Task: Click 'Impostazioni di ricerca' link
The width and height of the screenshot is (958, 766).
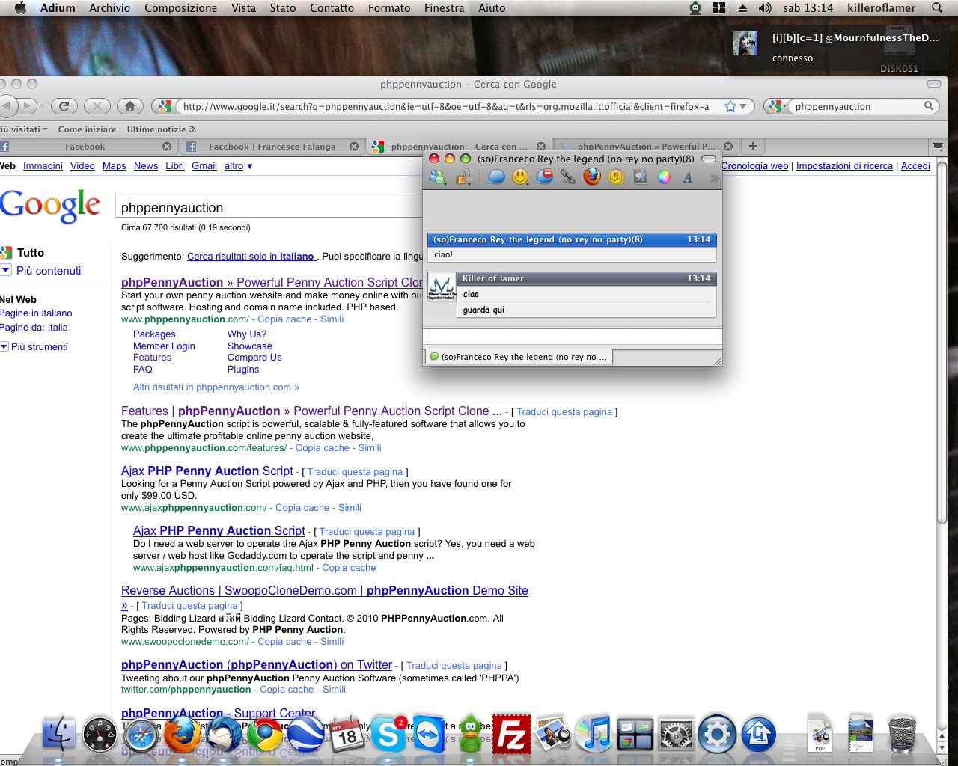Action: click(844, 166)
